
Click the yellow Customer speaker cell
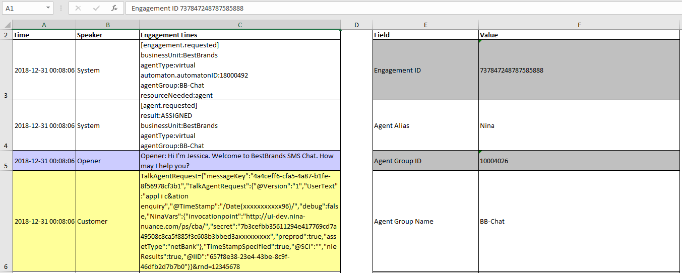point(107,222)
